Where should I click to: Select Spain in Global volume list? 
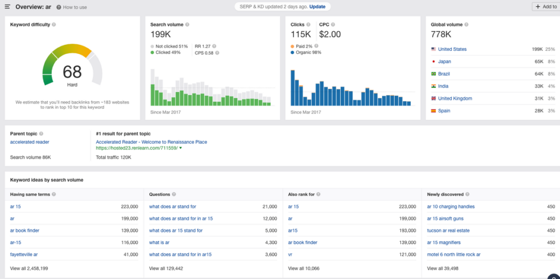[444, 111]
